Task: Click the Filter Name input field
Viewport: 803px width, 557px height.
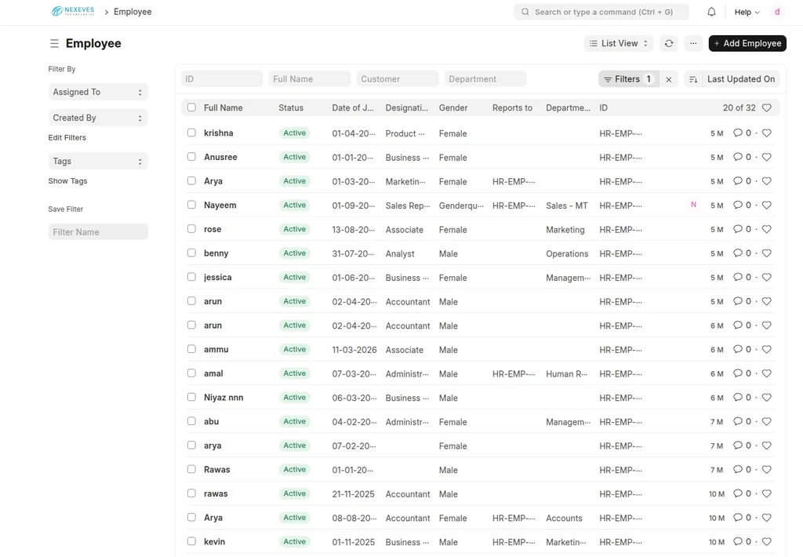Action: (x=98, y=231)
